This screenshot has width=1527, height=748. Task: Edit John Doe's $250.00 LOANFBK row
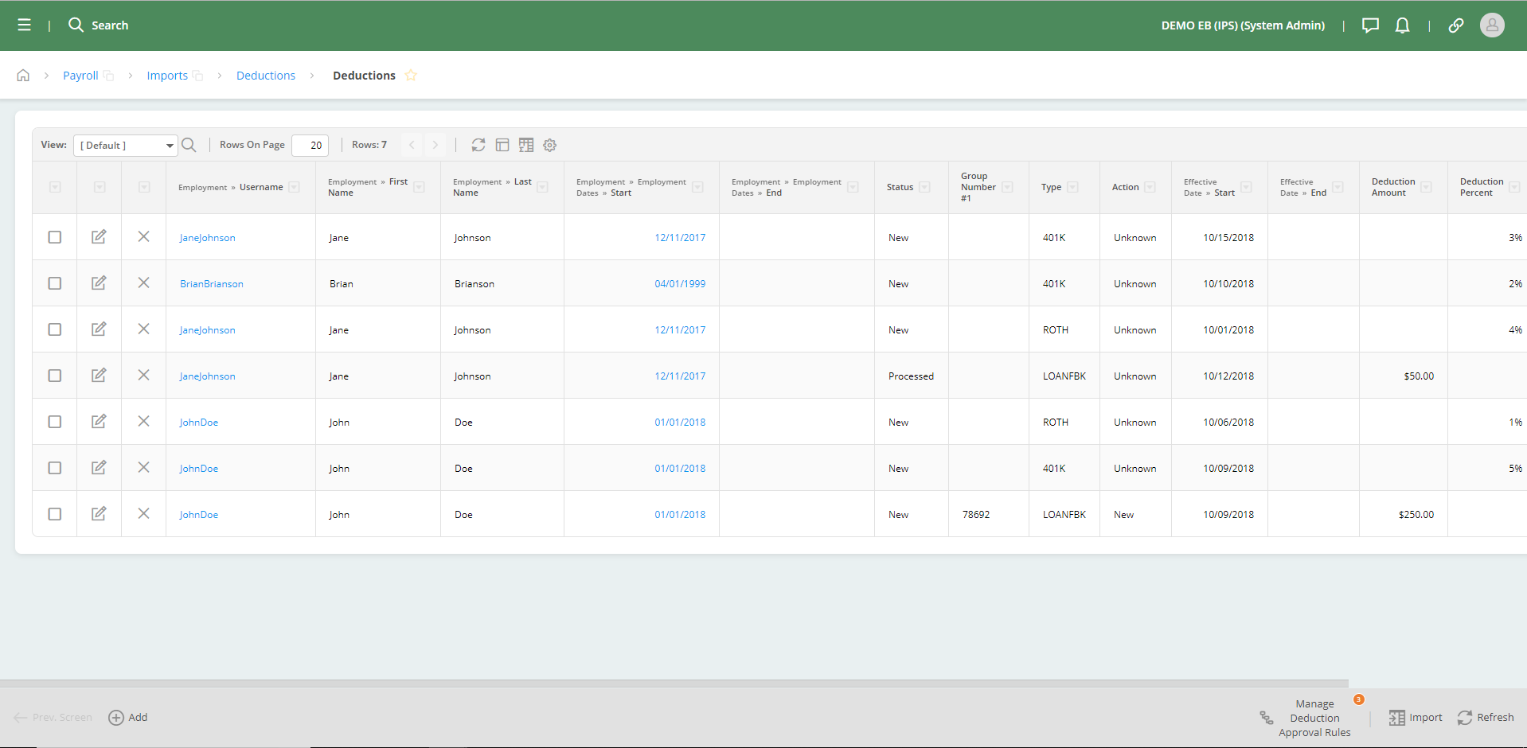[99, 513]
